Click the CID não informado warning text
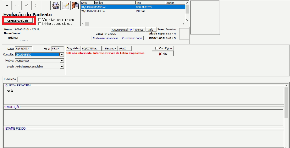Screen dimensions: 290x148 tap(105, 53)
